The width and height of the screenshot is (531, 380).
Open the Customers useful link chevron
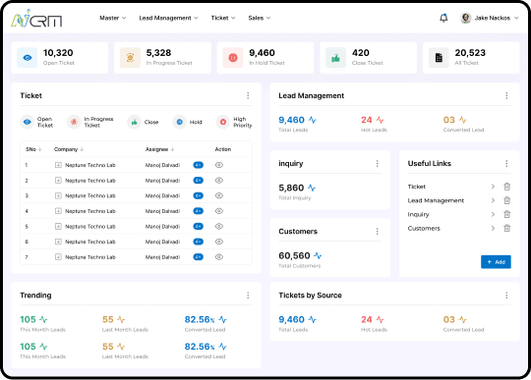tap(493, 228)
